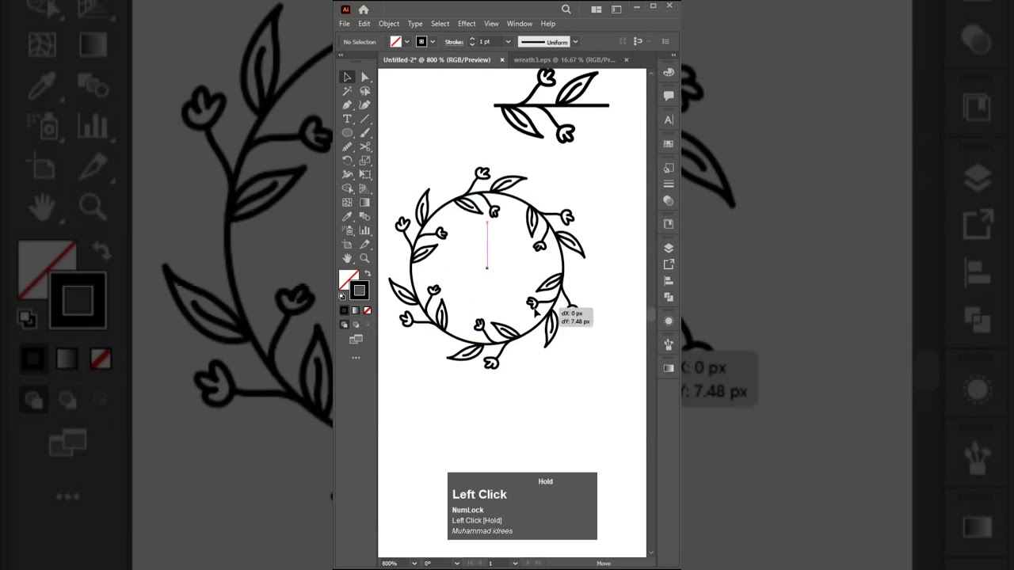This screenshot has height=570, width=1014.
Task: Open the Object menu
Action: (389, 24)
